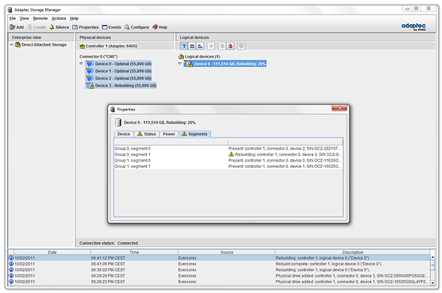Select the Group 0, segment 0 row

coord(229,149)
